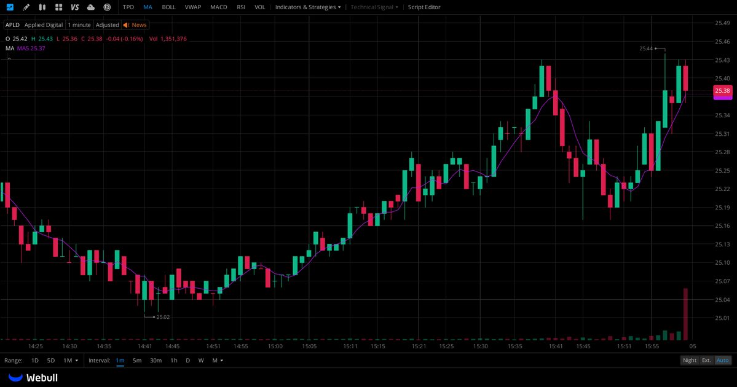The height and width of the screenshot is (387, 737).
Task: Select the 1m interval
Action: 120,360
